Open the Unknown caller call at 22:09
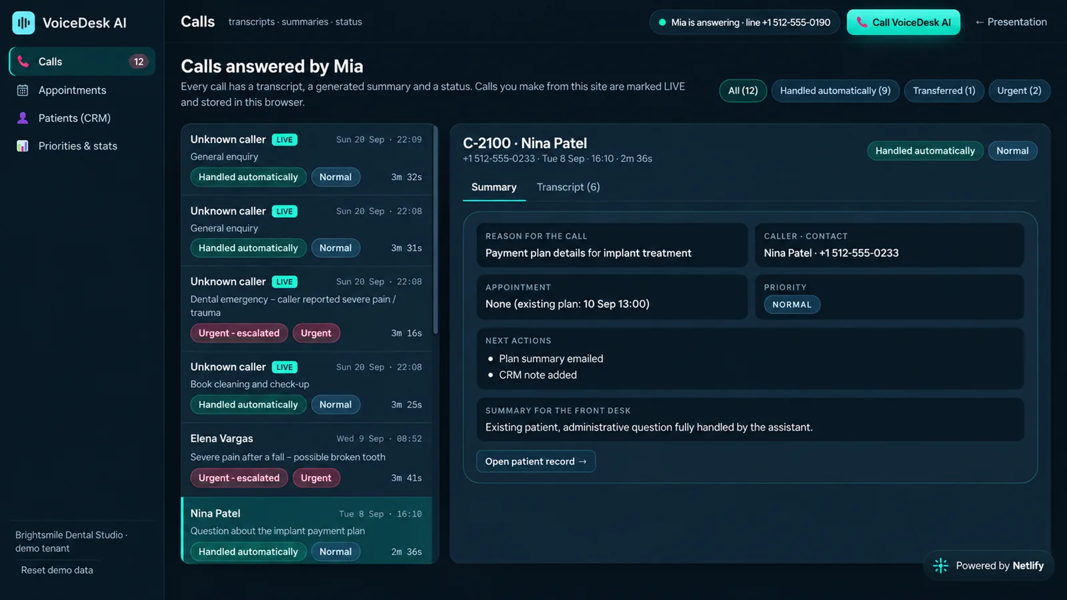Image resolution: width=1067 pixels, height=600 pixels. tap(307, 159)
